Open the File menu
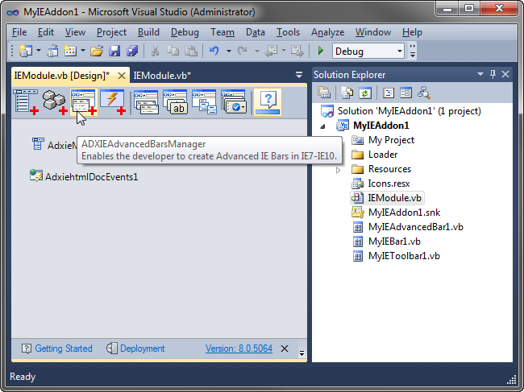The image size is (524, 392). pos(19,32)
